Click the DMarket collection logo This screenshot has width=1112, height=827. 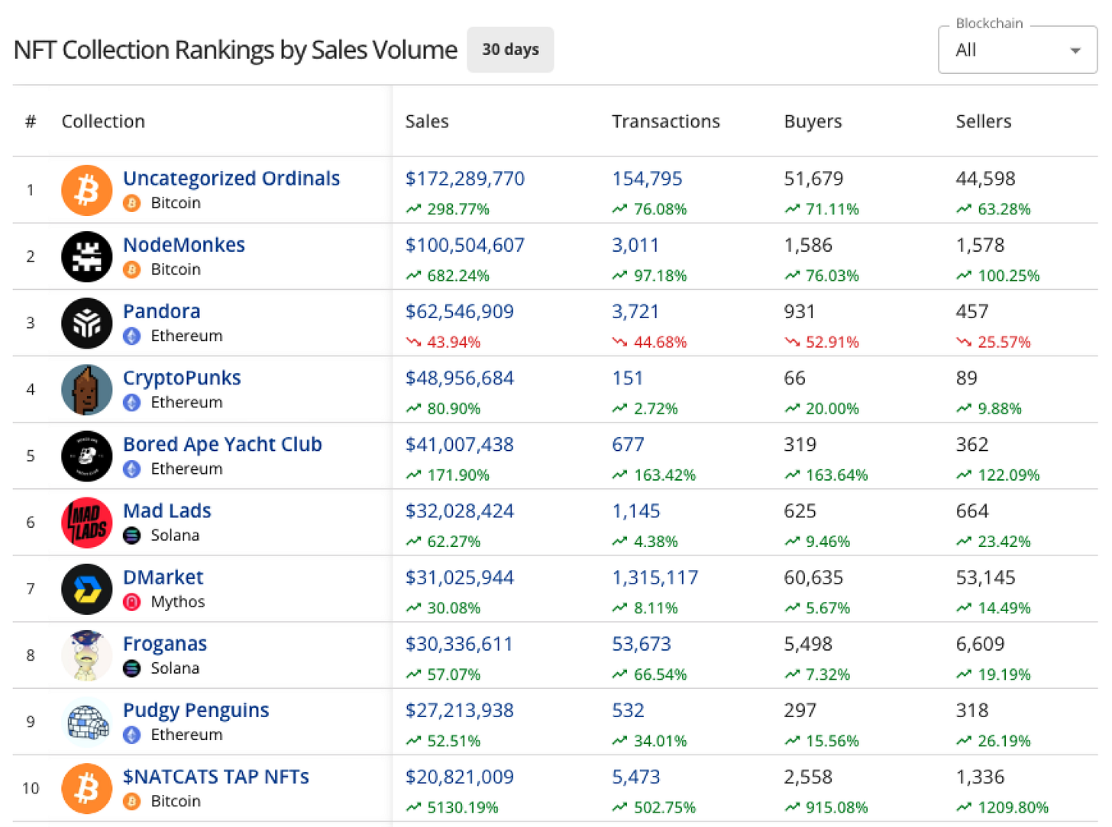click(x=86, y=588)
